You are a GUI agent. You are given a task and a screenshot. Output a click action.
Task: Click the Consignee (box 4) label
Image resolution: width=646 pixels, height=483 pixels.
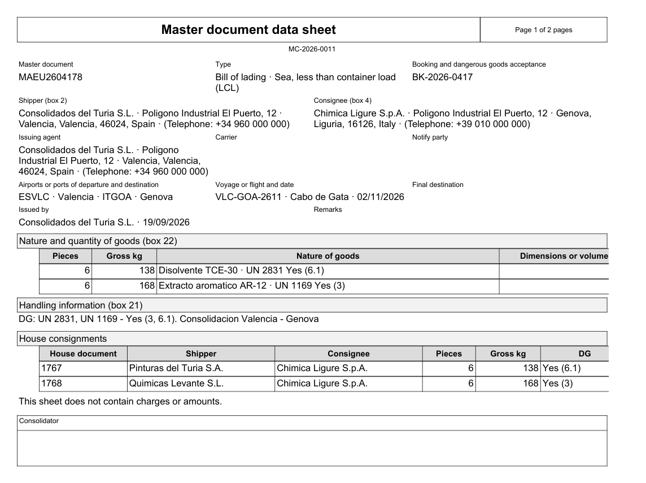(342, 101)
